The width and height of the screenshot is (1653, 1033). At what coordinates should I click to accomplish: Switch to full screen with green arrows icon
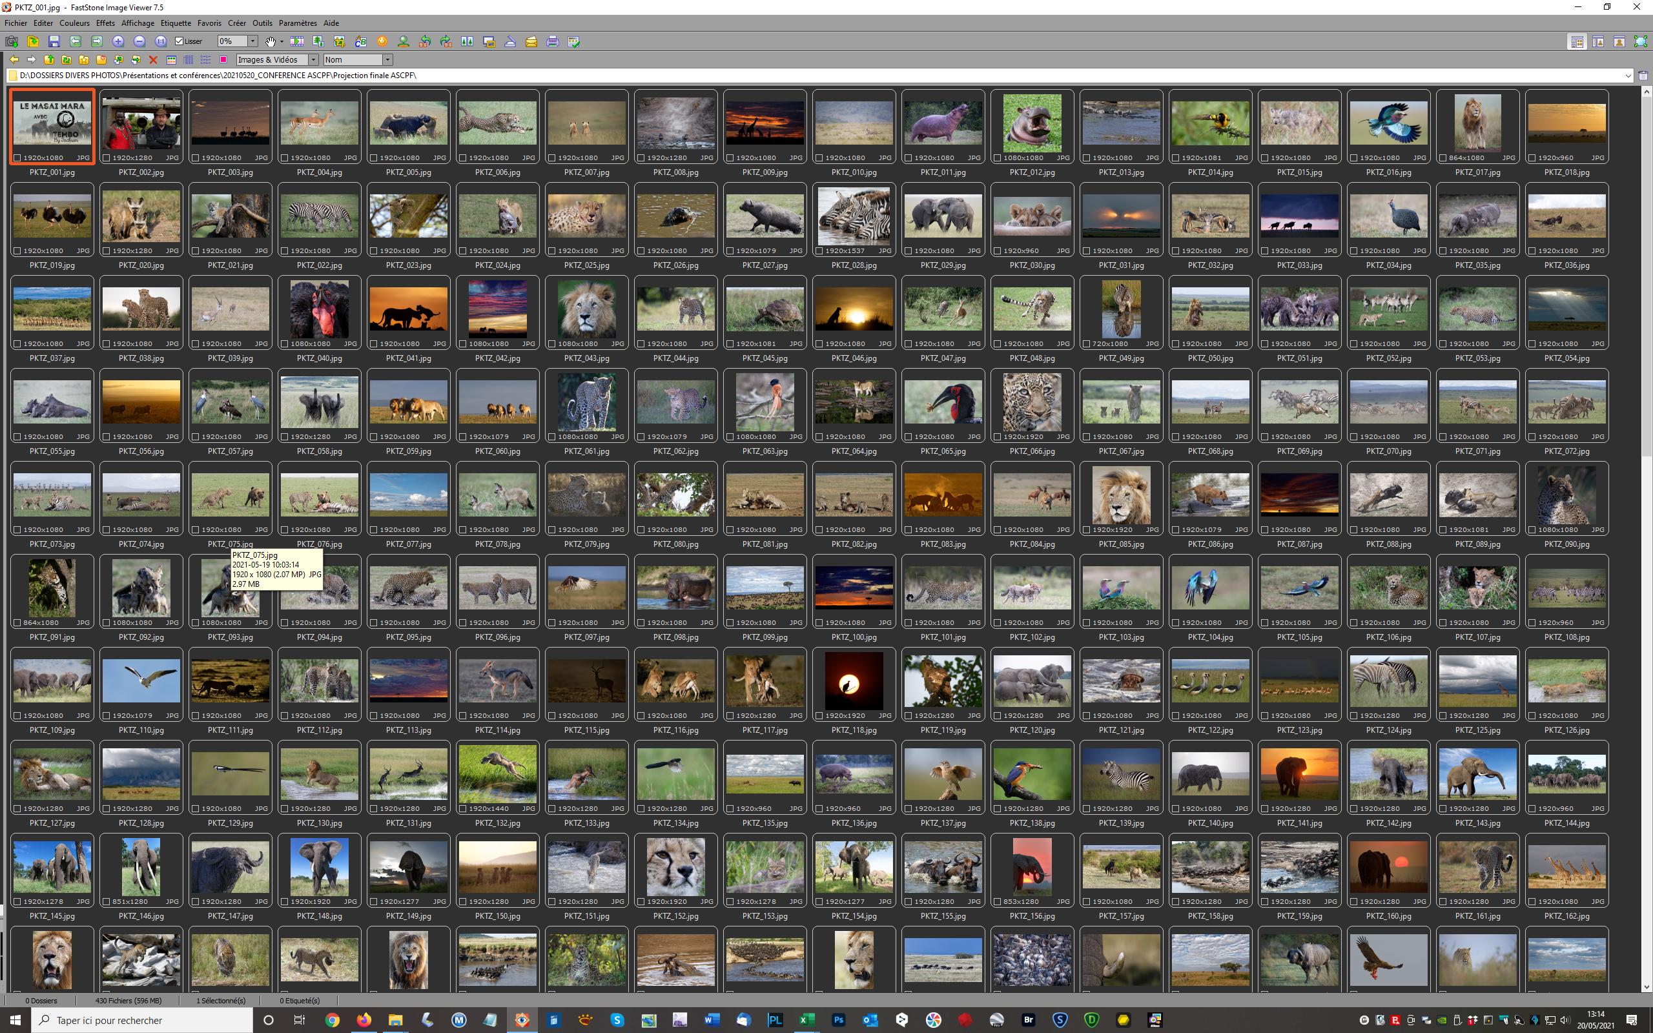point(1640,42)
